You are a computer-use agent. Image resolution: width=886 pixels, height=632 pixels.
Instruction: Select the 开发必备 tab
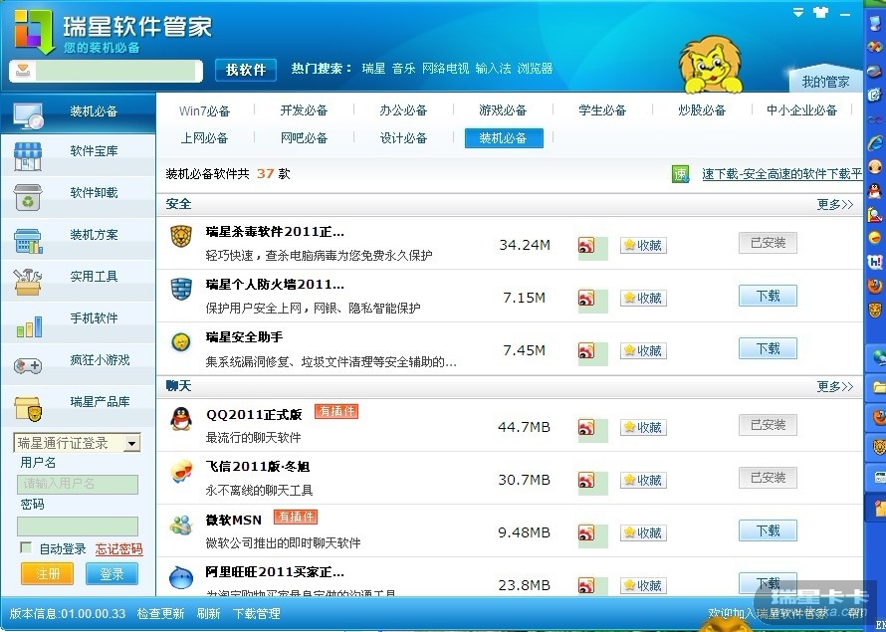pos(304,110)
